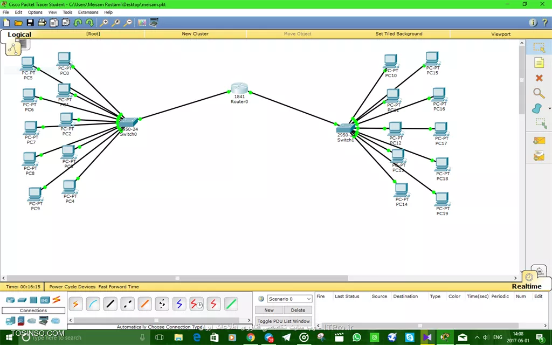Pick the Console cable
Image resolution: width=552 pixels, height=345 pixels.
click(93, 304)
